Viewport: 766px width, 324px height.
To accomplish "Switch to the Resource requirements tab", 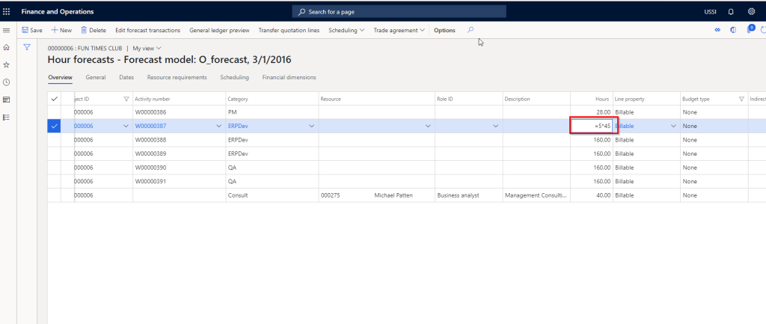I will coord(177,77).
